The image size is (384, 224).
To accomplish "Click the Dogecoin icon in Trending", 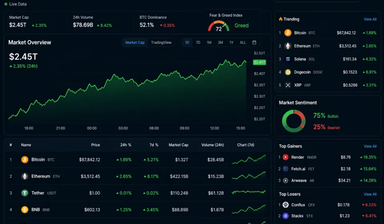I will 288,72.
